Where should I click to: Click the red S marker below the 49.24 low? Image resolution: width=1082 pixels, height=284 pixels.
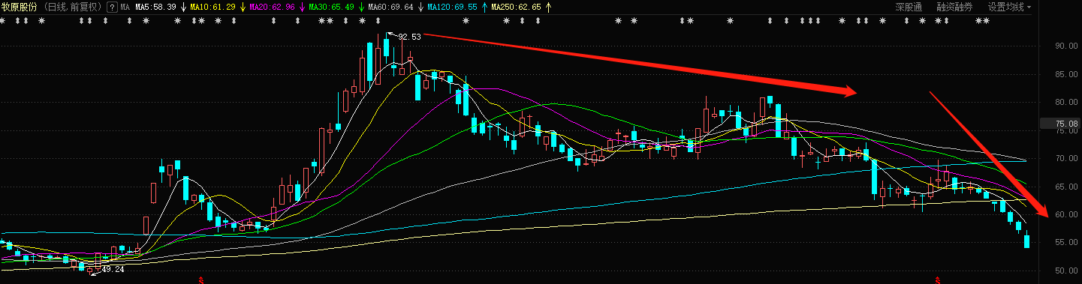point(201,280)
